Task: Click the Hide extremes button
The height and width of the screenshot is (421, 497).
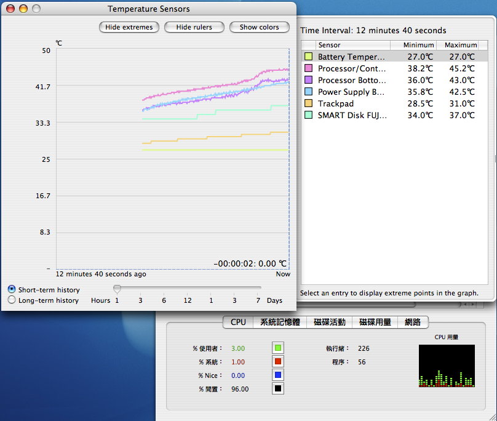Action: click(x=129, y=27)
